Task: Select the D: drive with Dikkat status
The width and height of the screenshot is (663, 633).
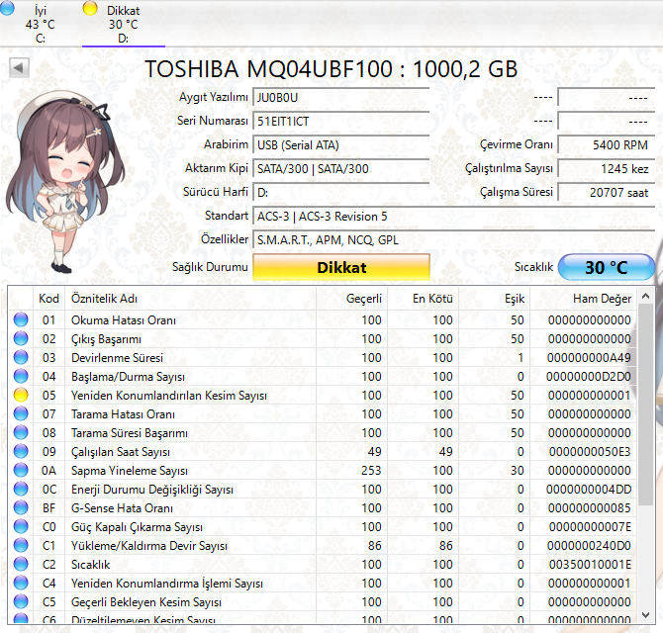Action: (x=123, y=24)
